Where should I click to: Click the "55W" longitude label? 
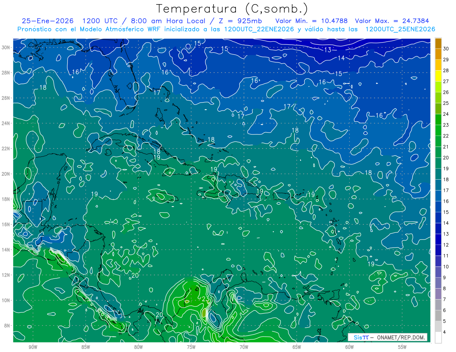pos(402,347)
